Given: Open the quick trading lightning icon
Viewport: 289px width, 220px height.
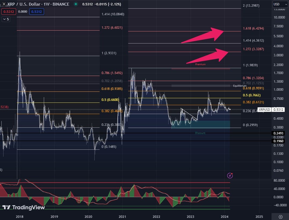Looking at the screenshot, I should click(x=230, y=175).
